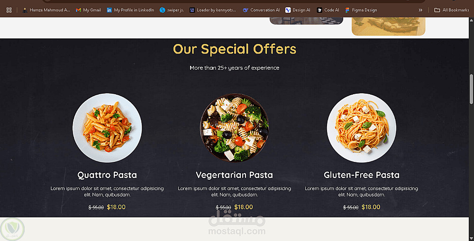Image resolution: width=474 pixels, height=241 pixels.
Task: Open the apps grid icon in bookmarks bar
Action: 9,10
